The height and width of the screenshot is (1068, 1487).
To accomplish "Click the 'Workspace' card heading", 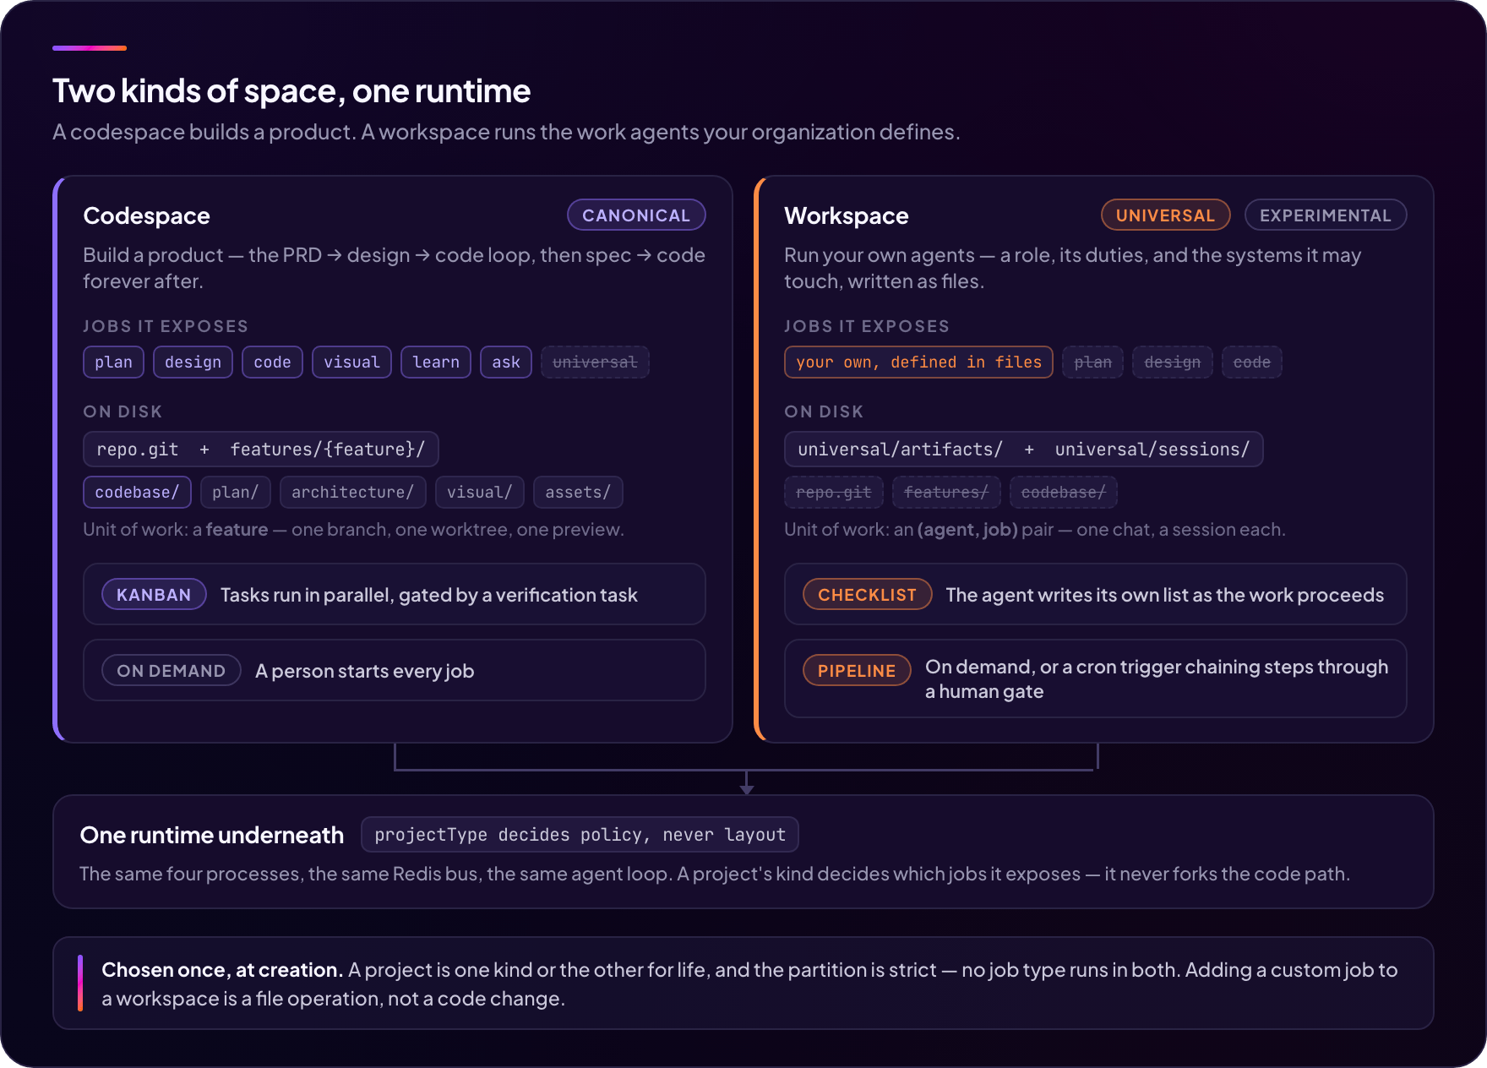I will click(846, 215).
